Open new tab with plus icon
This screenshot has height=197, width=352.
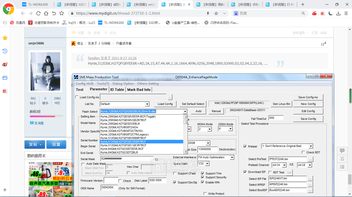tap(303, 4)
